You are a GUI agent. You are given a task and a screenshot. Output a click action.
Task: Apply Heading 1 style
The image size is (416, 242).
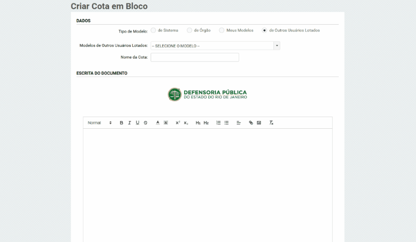[198, 123]
